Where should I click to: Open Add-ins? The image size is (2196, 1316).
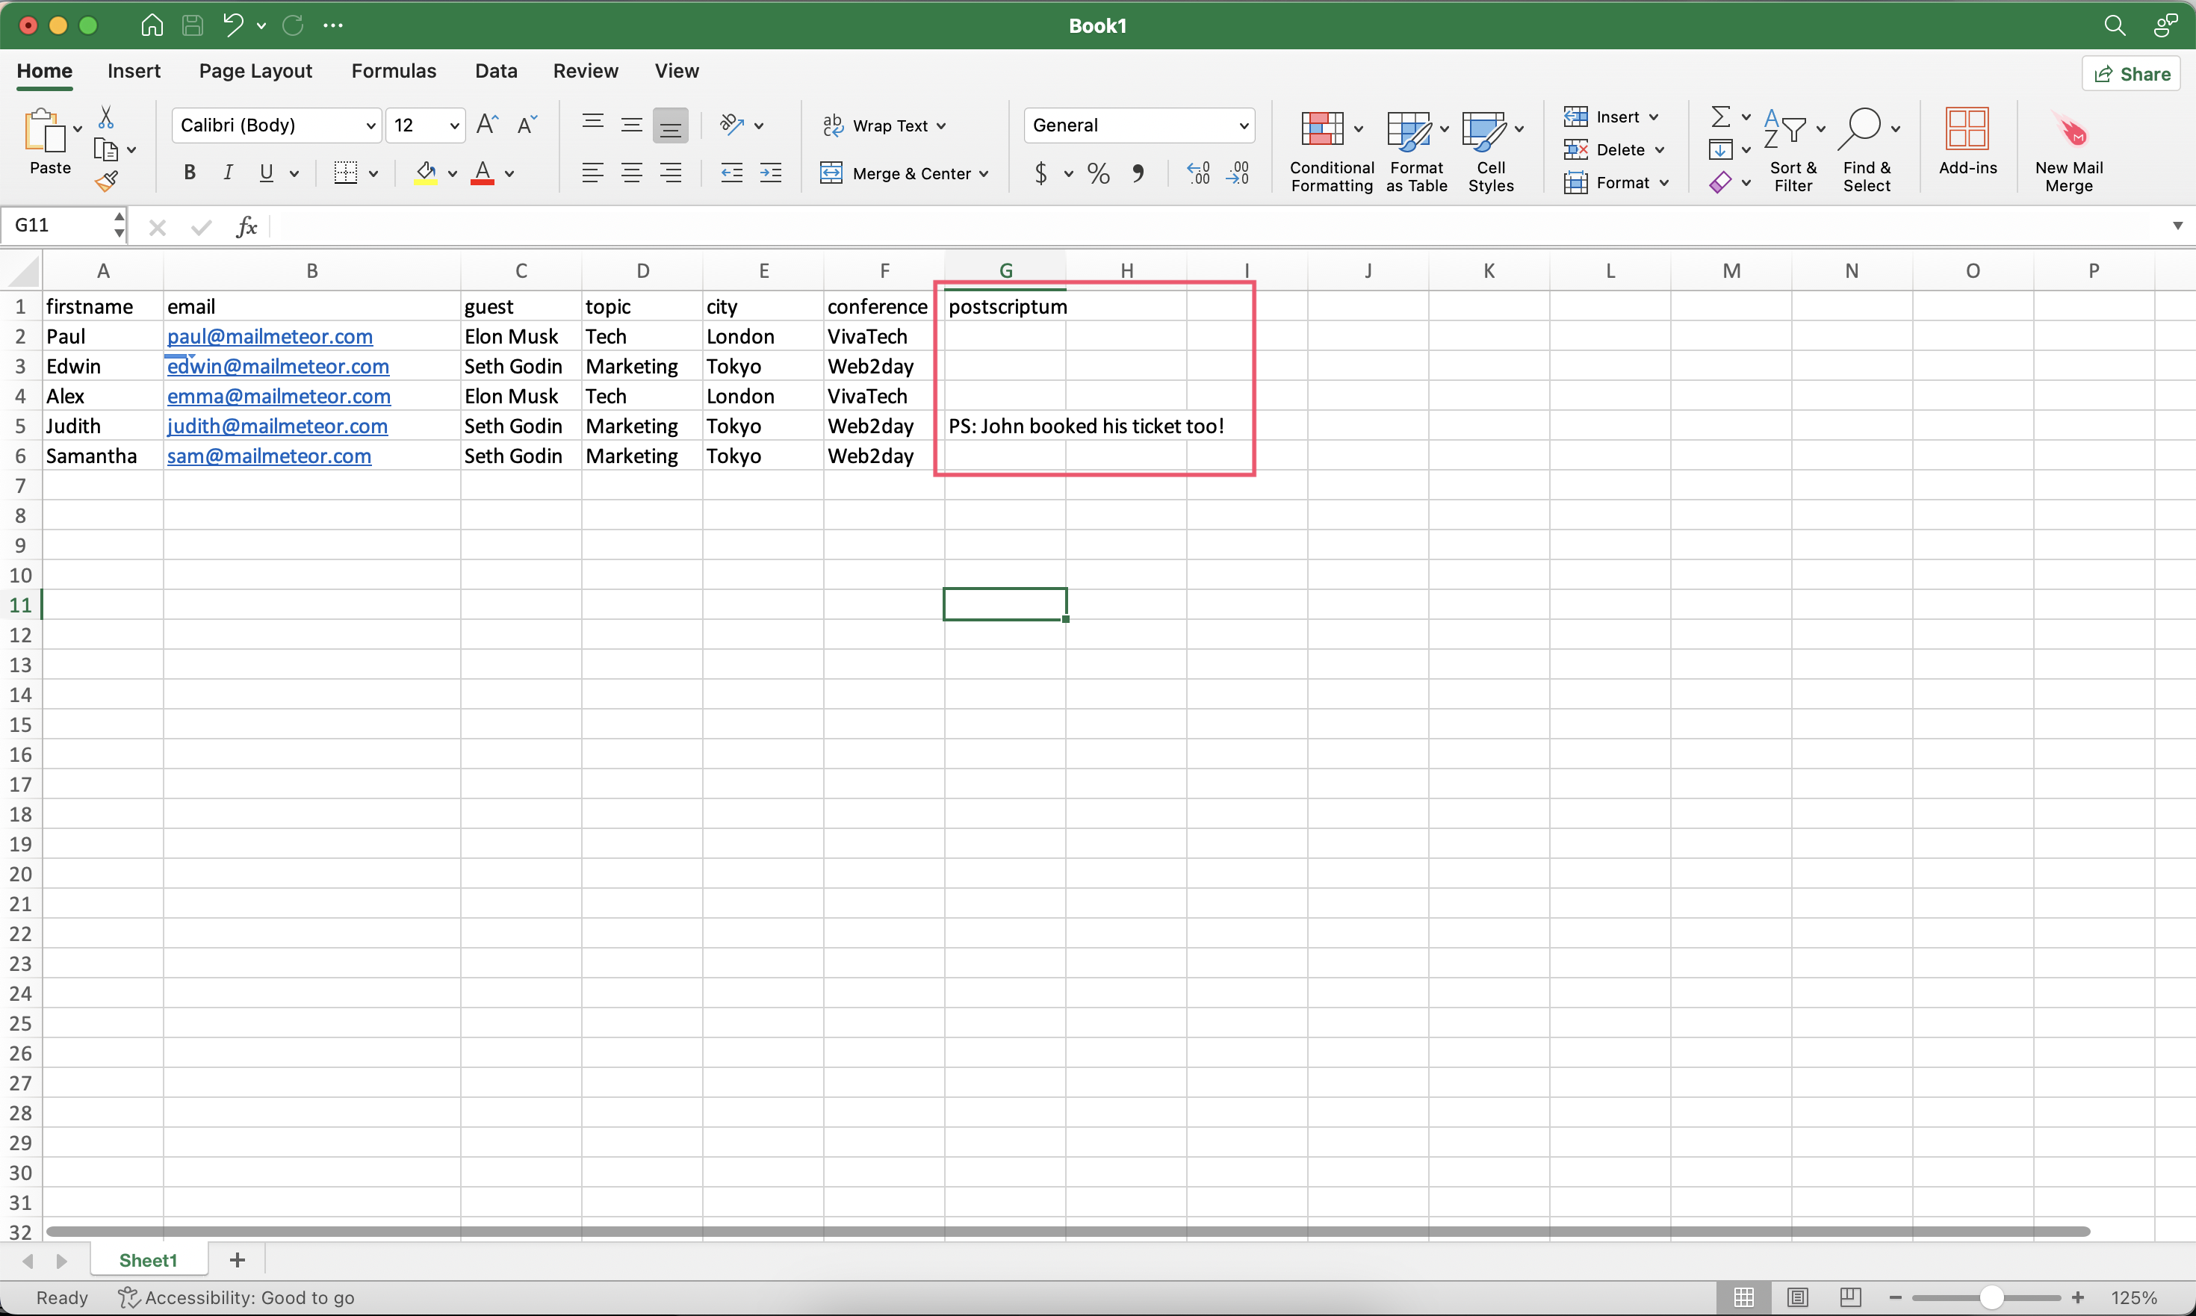[x=1967, y=142]
